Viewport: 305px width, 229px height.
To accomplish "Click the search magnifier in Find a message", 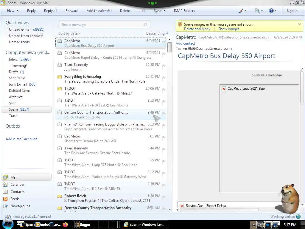I will point(145,24).
